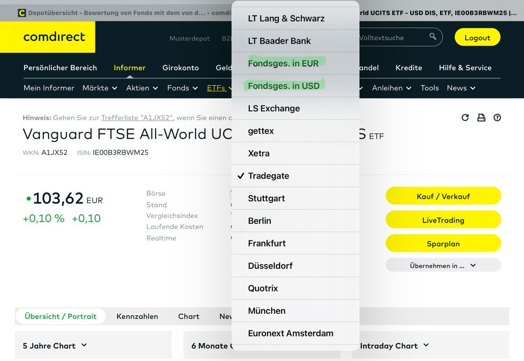This screenshot has height=361, width=524.
Task: Open Hilfe & Service menu
Action: [x=465, y=68]
